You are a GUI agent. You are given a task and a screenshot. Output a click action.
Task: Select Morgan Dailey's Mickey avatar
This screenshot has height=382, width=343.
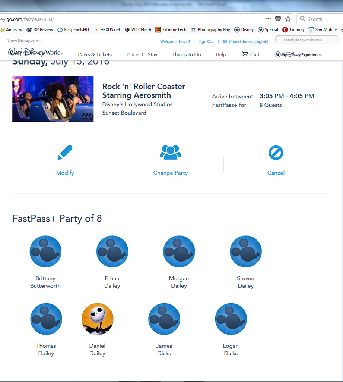point(179,251)
